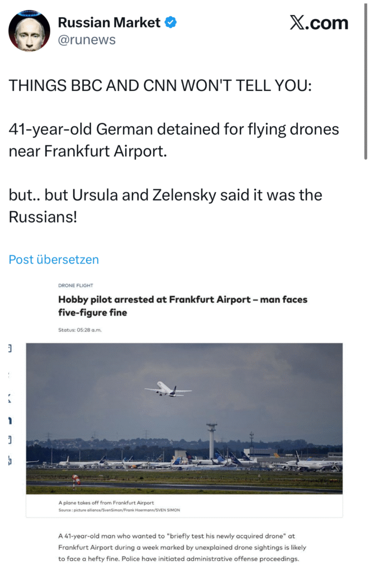Click the article paragraph about the 41-year-old man
This screenshot has width=370, height=572.
[183, 547]
